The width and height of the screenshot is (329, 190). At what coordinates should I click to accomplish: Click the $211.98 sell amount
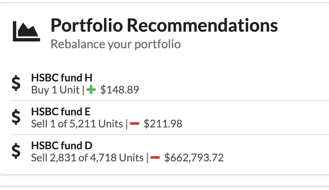click(163, 124)
